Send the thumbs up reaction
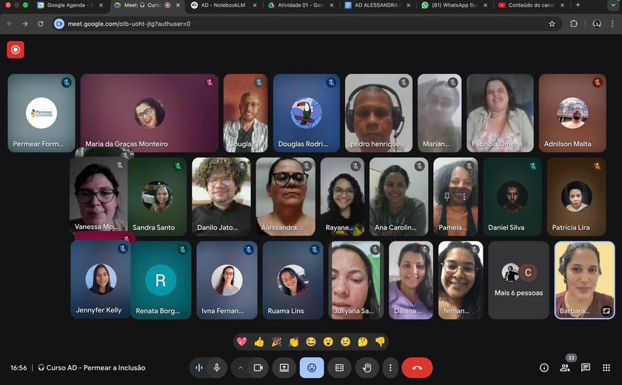Image resolution: width=622 pixels, height=385 pixels. (259, 341)
